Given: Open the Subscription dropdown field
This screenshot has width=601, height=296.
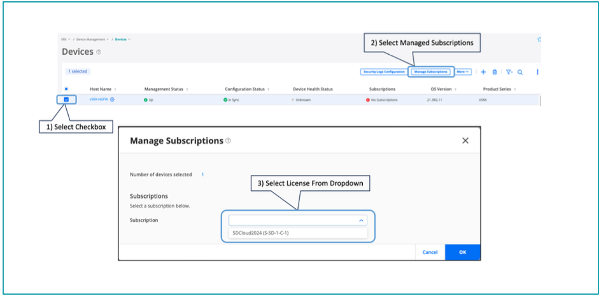Looking at the screenshot, I should pos(297,220).
